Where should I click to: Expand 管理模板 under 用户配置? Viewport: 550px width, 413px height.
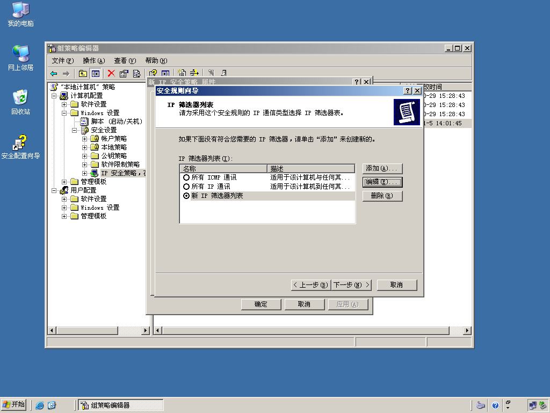[x=64, y=216]
